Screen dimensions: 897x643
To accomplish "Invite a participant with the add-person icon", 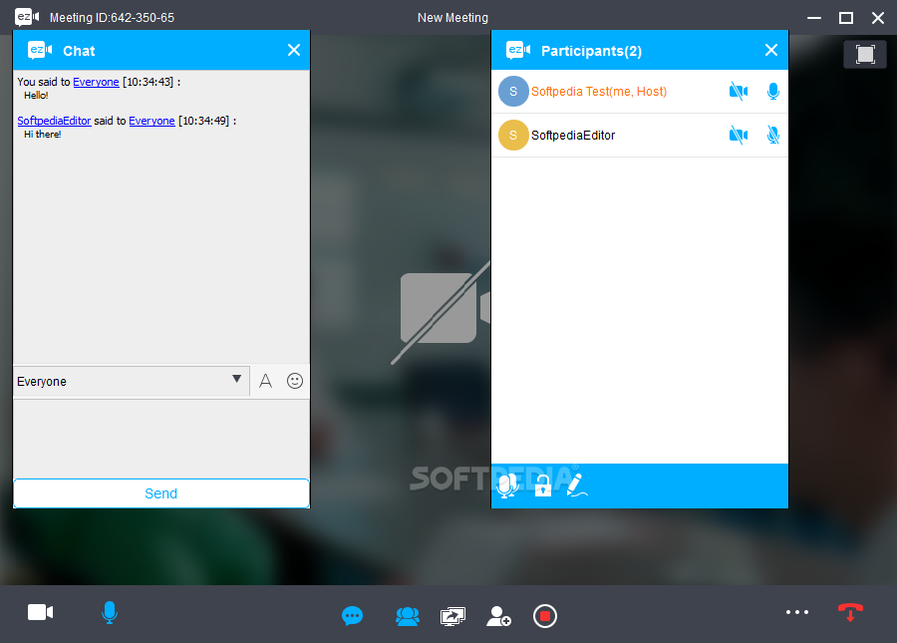I will click(x=498, y=616).
